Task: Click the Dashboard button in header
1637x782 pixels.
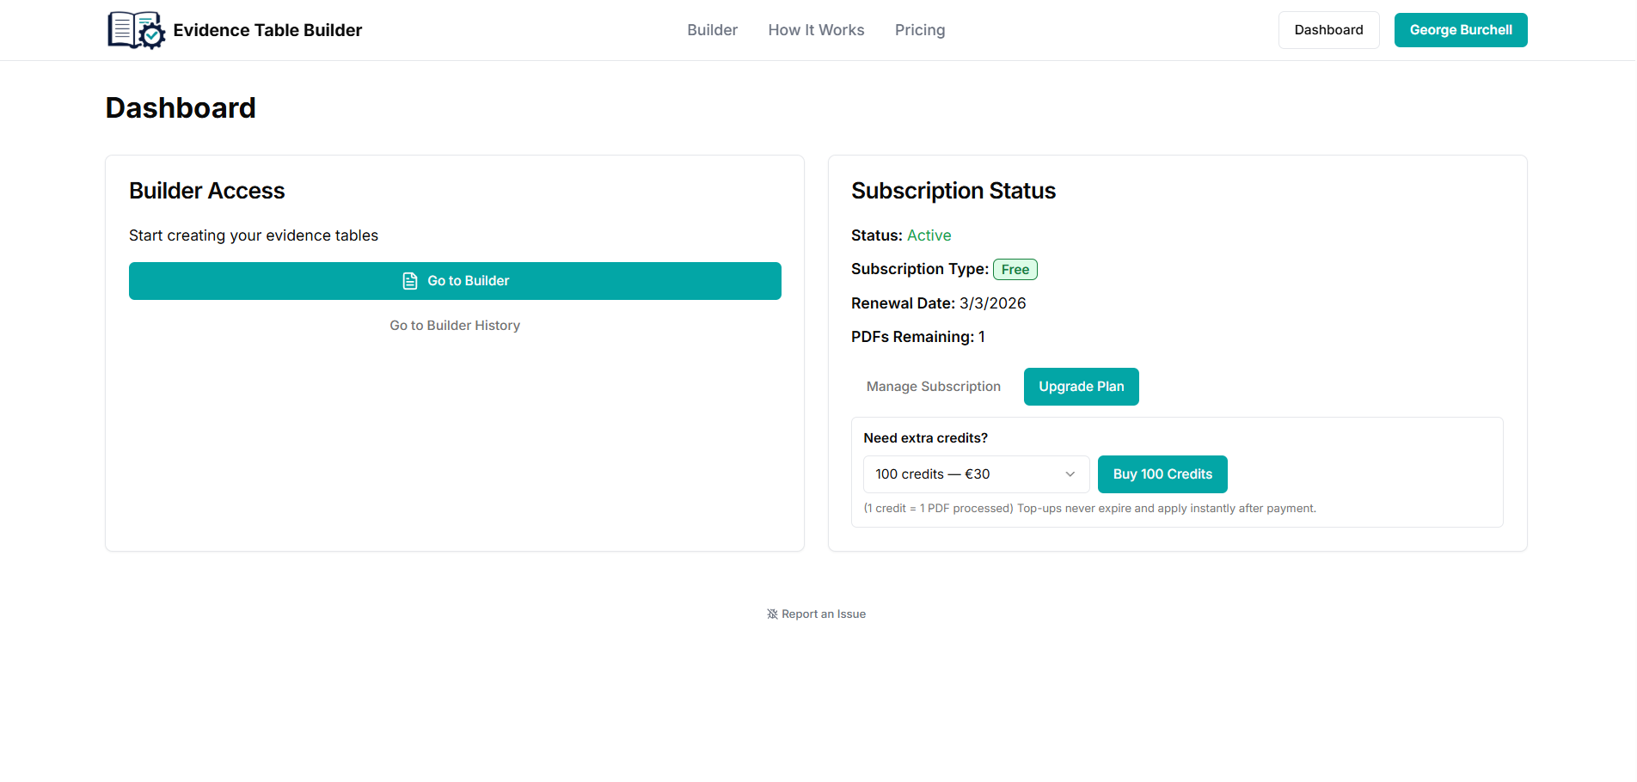Action: 1328,30
